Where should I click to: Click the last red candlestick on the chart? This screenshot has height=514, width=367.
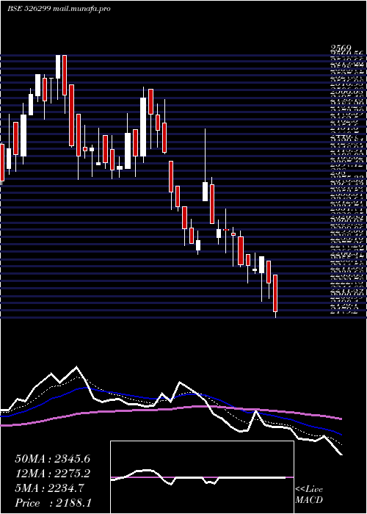(275, 294)
